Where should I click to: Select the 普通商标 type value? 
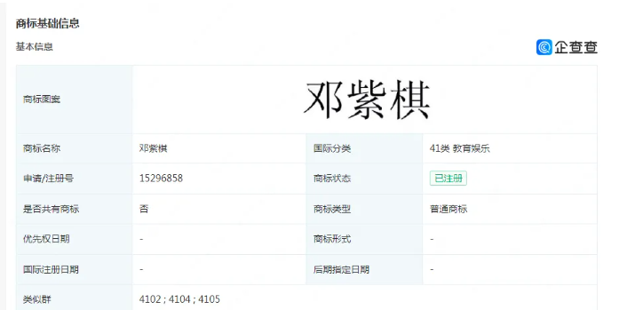point(448,209)
